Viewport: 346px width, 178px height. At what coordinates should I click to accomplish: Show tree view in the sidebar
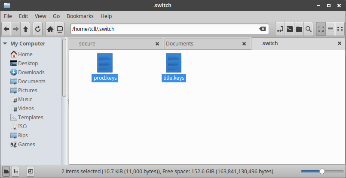[x=16, y=171]
